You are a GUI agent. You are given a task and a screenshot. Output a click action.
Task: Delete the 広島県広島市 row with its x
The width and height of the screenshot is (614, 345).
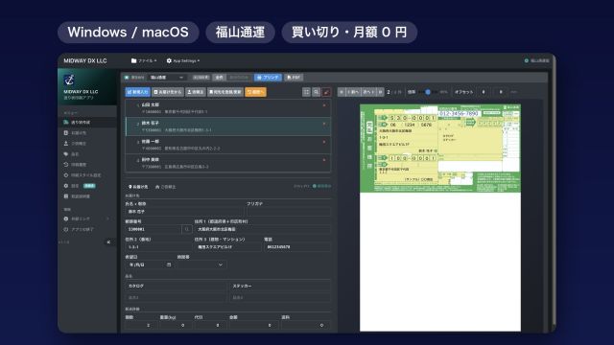coord(324,160)
